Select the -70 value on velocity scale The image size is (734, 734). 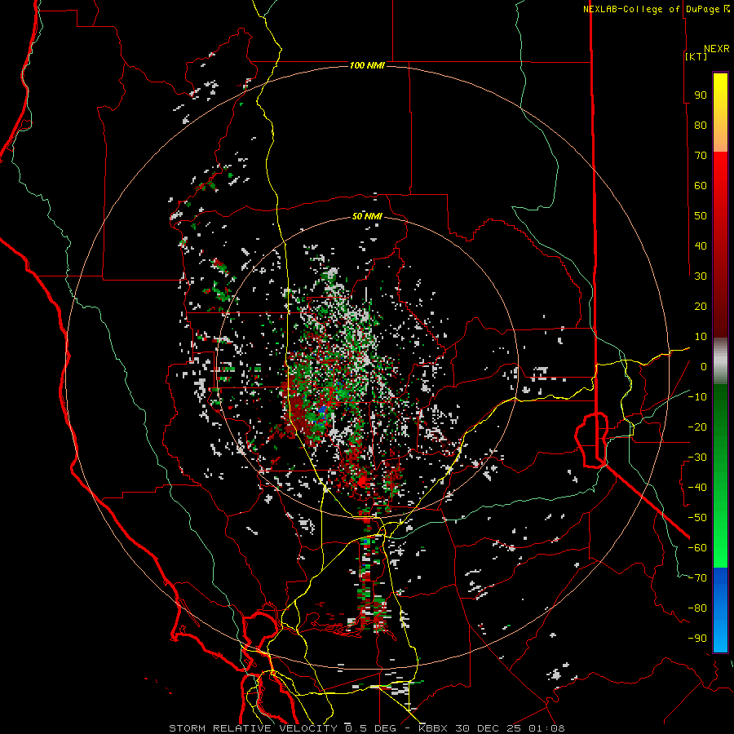(697, 578)
